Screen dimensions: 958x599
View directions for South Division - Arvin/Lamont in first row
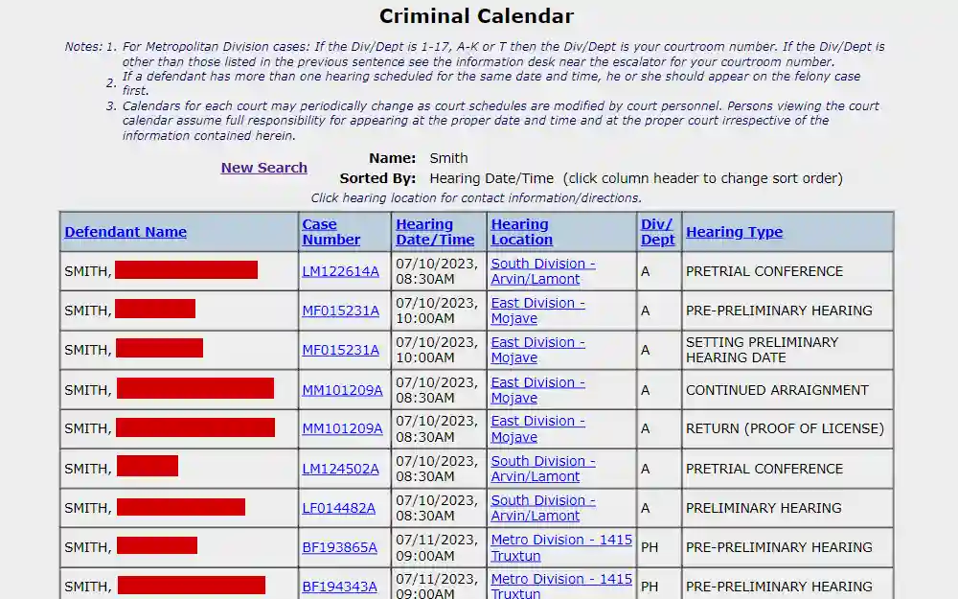point(542,270)
